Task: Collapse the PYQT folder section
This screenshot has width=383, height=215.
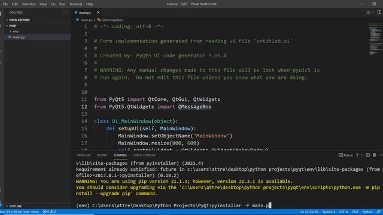Action: [13, 26]
